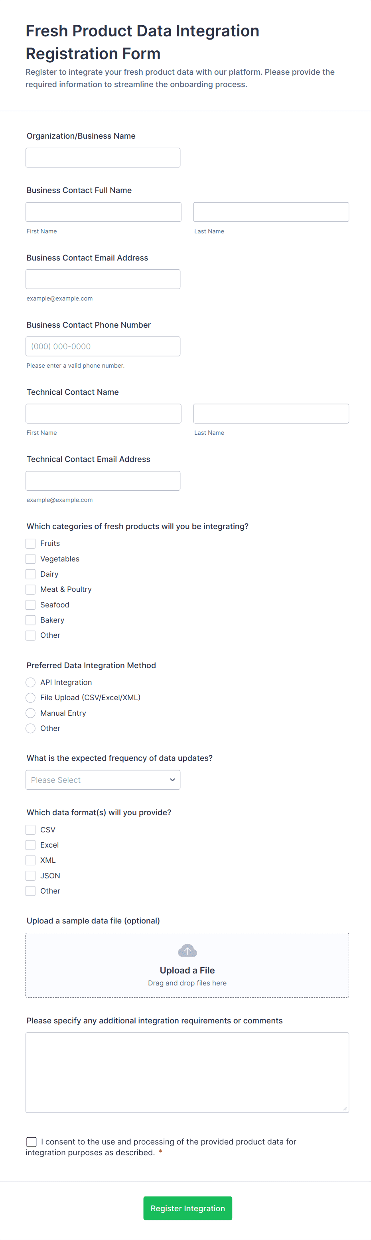This screenshot has width=371, height=1240.
Task: Click the cloud upload icon
Action: click(187, 950)
